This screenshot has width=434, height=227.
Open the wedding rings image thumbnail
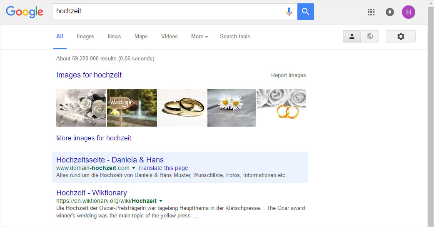[182, 108]
